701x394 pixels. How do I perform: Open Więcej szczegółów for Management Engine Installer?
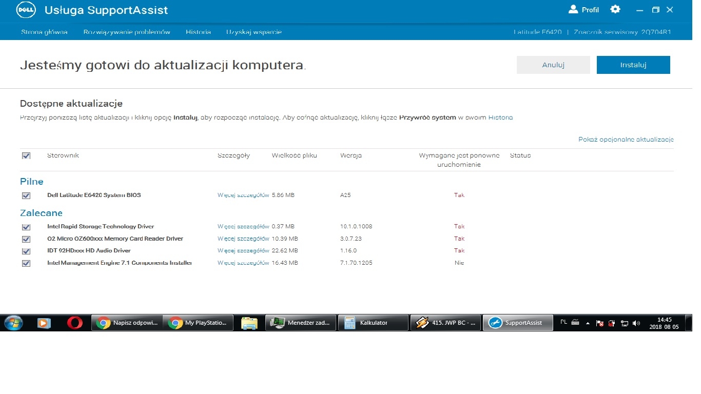(x=243, y=263)
